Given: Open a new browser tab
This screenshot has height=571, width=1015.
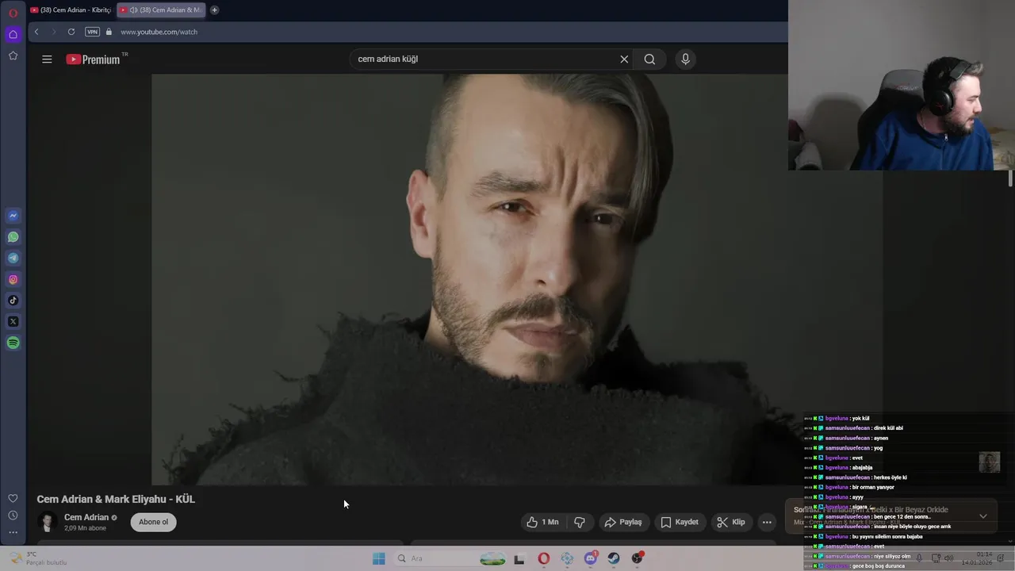Looking at the screenshot, I should click(214, 10).
